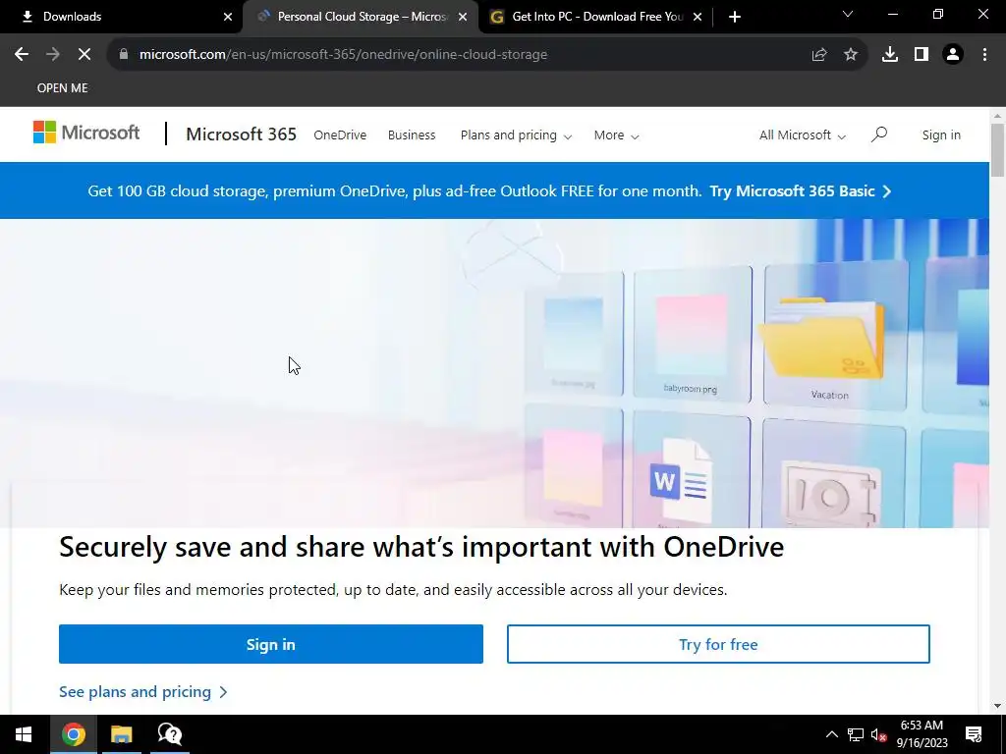Click the blue Sign in button
The image size is (1006, 754).
(x=271, y=644)
